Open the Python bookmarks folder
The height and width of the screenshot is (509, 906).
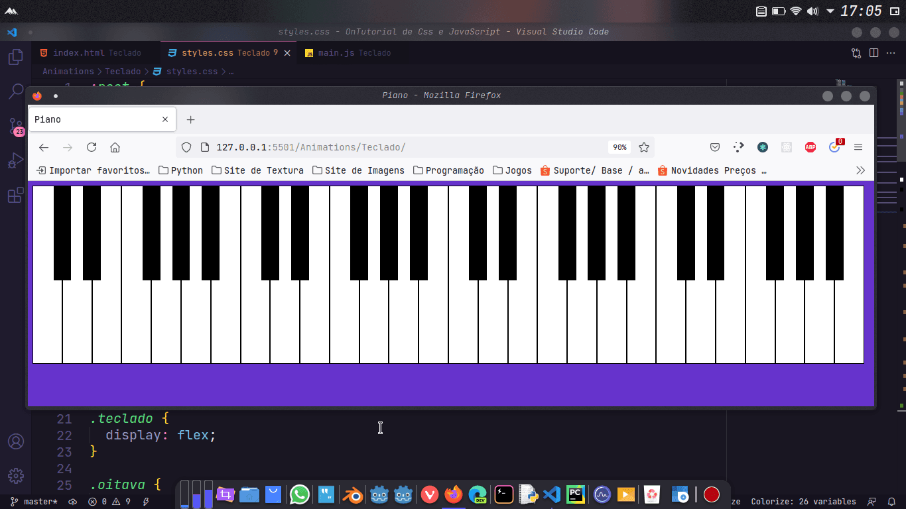click(x=180, y=170)
